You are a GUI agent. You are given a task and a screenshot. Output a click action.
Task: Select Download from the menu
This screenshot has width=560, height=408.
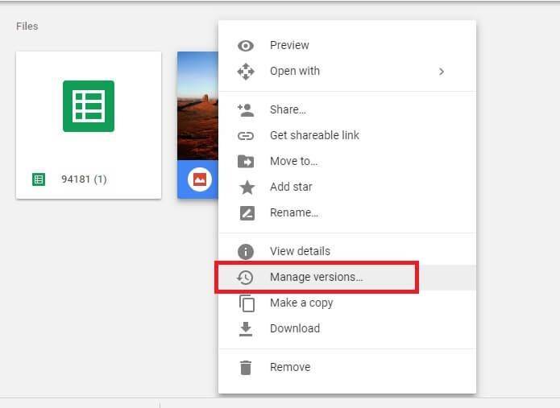tap(347, 328)
